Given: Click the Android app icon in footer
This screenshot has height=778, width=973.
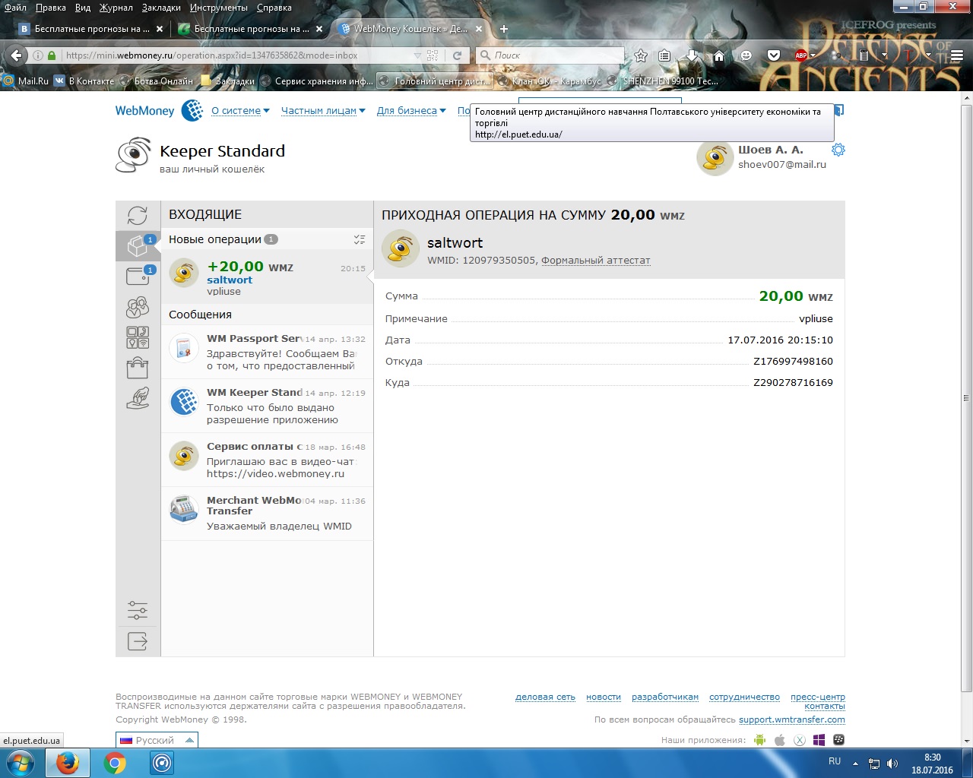Looking at the screenshot, I should 759,740.
